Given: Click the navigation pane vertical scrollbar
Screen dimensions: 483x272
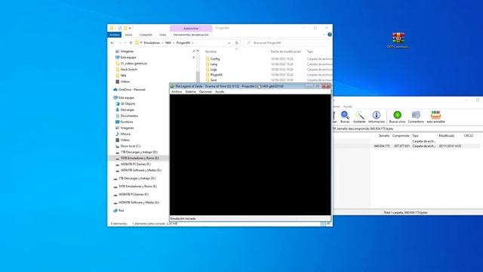Looking at the screenshot, I should click(198, 66).
